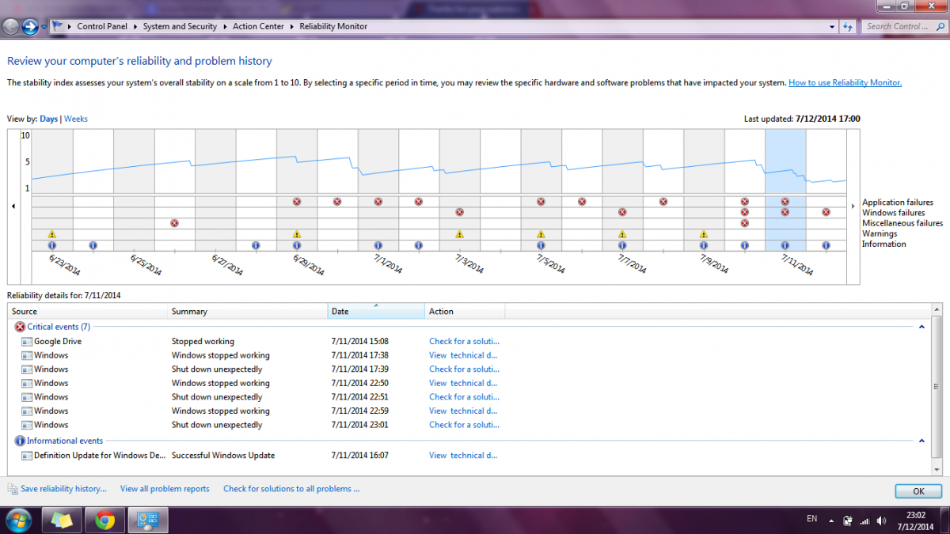Expand the Control Panel breadcrumb arrow
Screen dimensions: 950x534
pos(137,26)
